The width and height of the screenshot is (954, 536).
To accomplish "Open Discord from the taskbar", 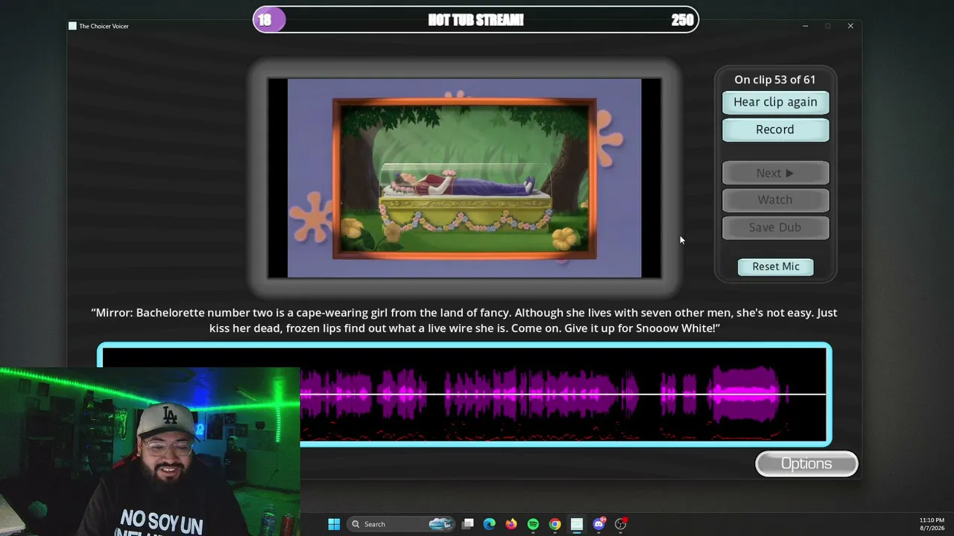I will 598,524.
